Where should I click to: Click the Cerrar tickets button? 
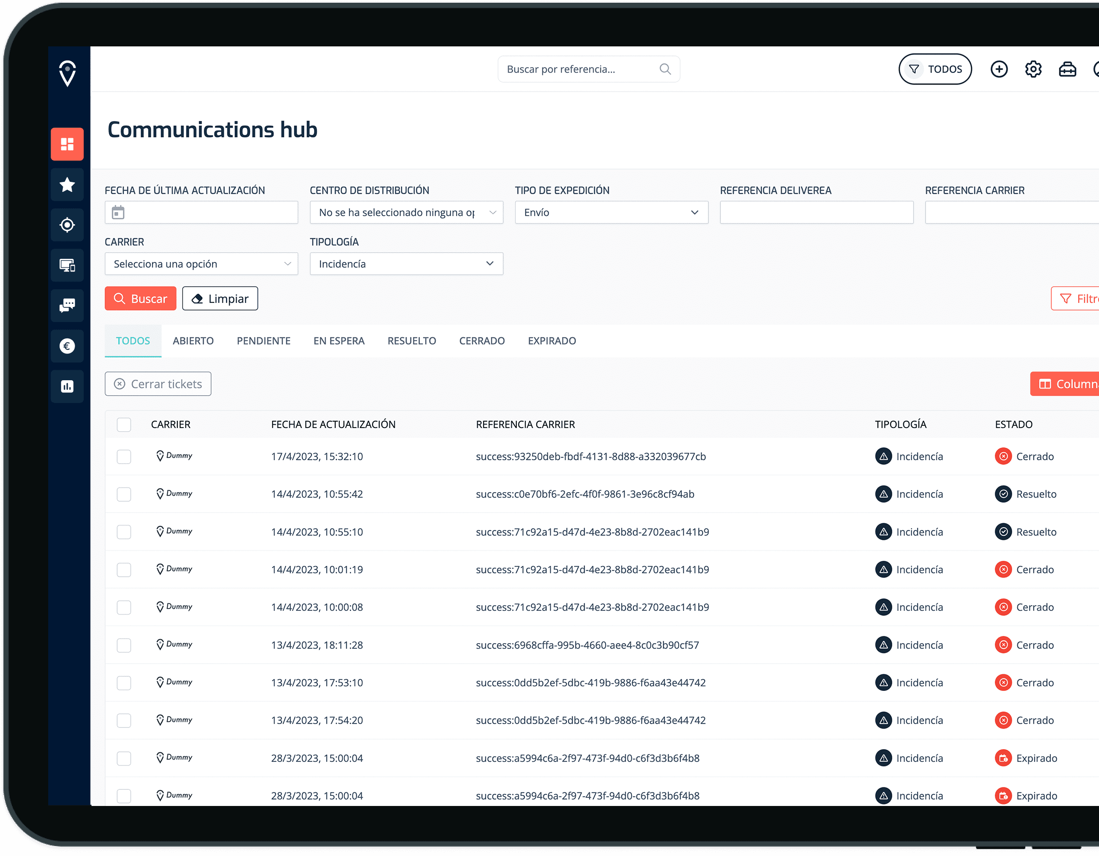pyautogui.click(x=158, y=384)
